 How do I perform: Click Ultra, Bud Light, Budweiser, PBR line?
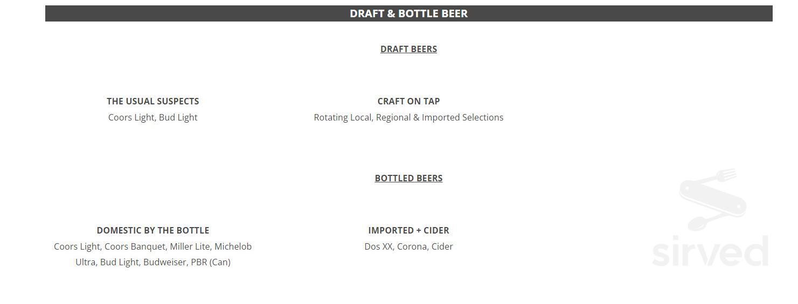coord(152,262)
